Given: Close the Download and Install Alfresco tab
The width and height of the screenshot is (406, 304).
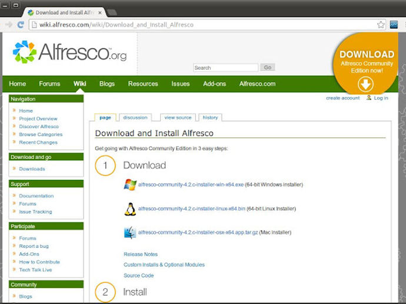Looking at the screenshot, I should coord(100,13).
